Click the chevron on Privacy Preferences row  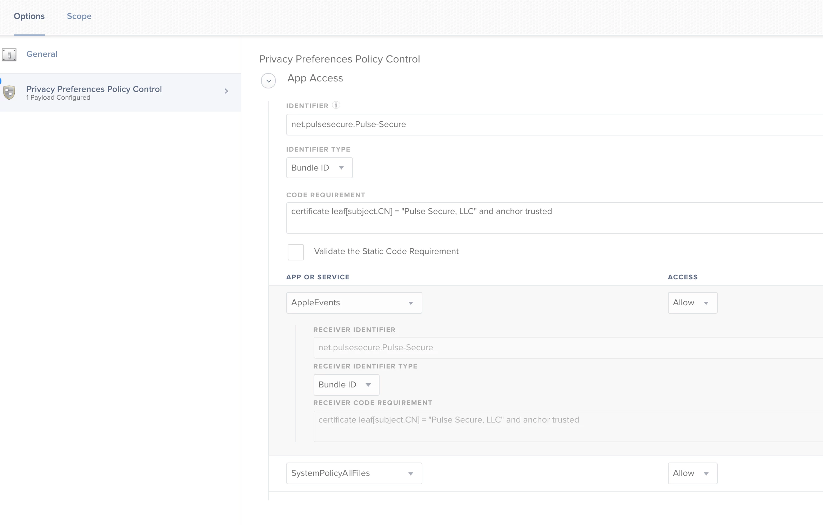(226, 91)
